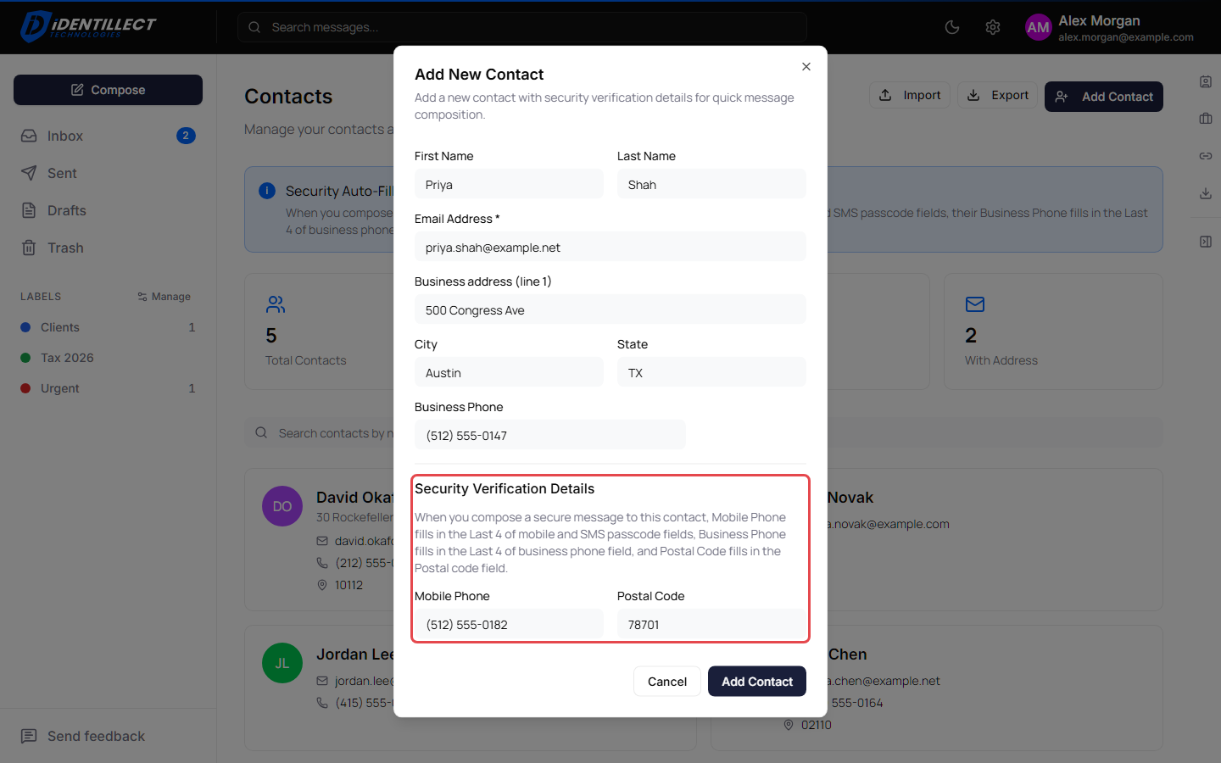This screenshot has height=763, width=1221.
Task: Focus the Mobile Phone field
Action: point(509,624)
